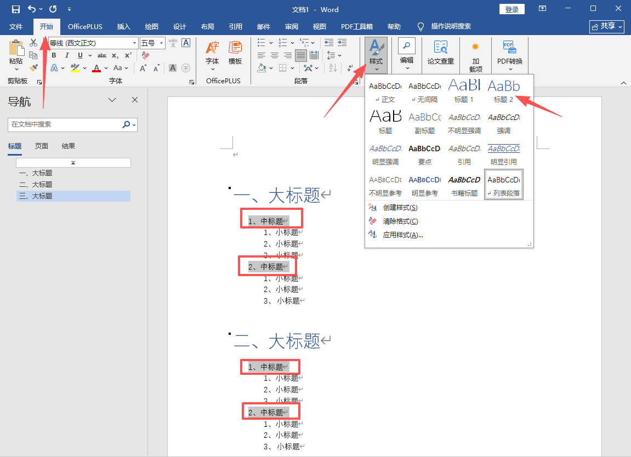Click the Save icon in title bar
The width and height of the screenshot is (631, 457).
[15, 9]
